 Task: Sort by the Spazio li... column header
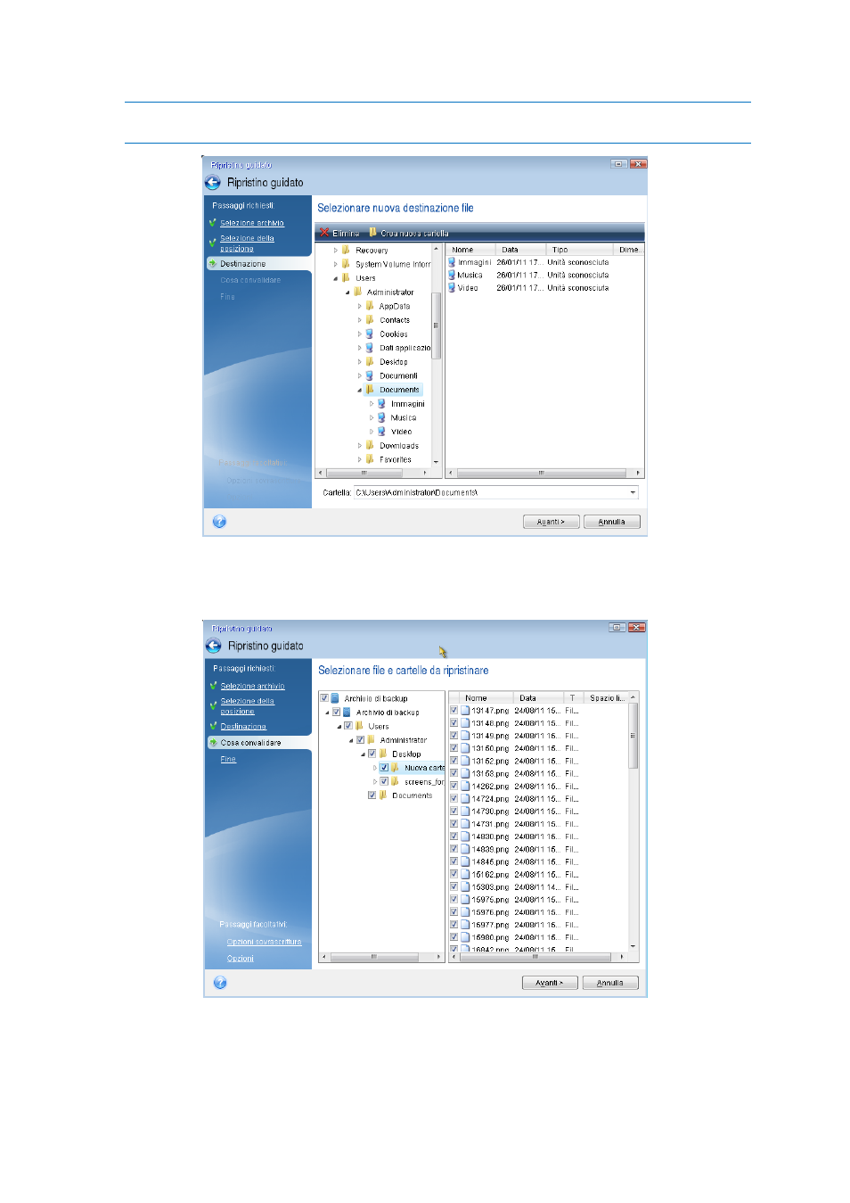pos(606,698)
